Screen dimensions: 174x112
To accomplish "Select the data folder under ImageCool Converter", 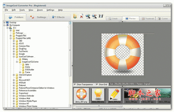I will pyautogui.click(x=27, y=64).
